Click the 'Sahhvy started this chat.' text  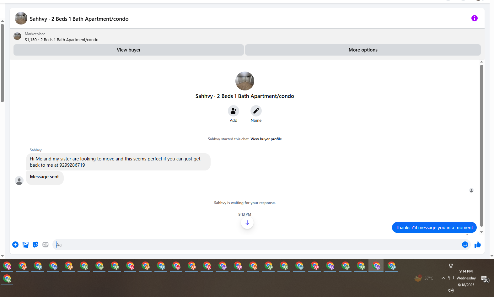point(228,139)
